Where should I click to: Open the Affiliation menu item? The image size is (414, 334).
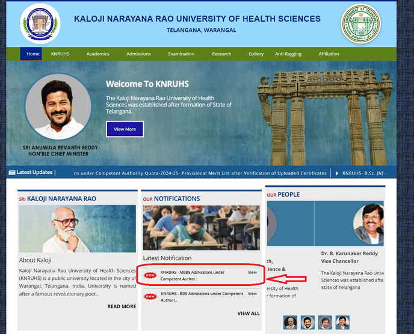point(329,54)
